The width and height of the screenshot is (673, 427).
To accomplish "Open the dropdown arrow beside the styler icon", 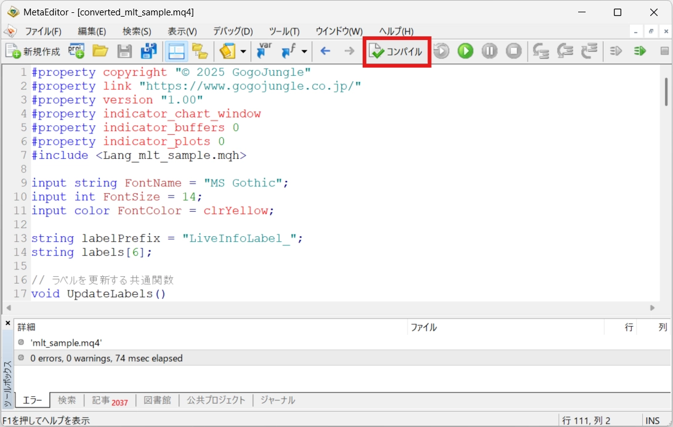I will pos(244,52).
